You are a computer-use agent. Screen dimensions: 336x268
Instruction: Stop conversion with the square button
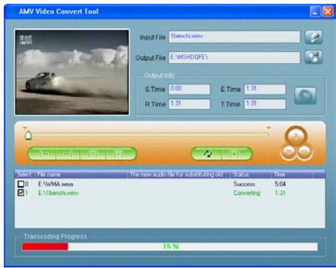(236, 153)
